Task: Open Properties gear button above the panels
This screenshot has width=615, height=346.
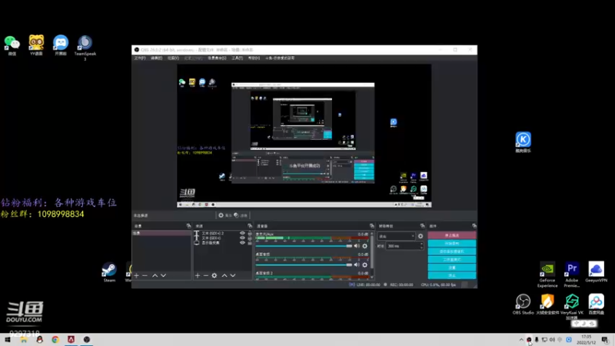Action: (x=225, y=215)
